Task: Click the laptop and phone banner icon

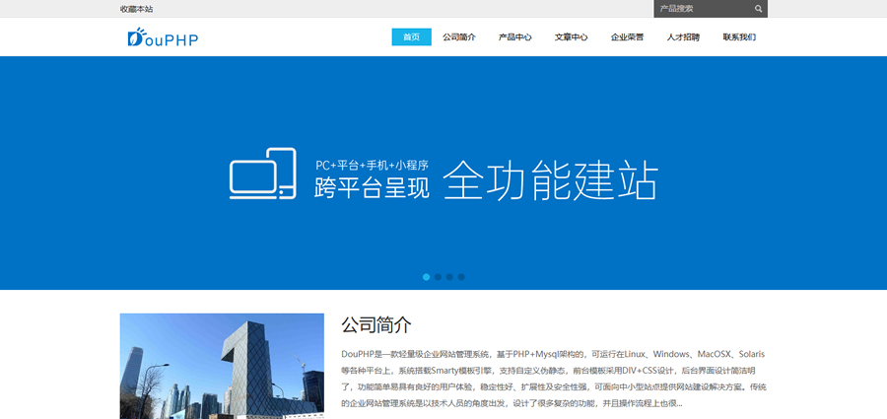Action: pyautogui.click(x=262, y=174)
